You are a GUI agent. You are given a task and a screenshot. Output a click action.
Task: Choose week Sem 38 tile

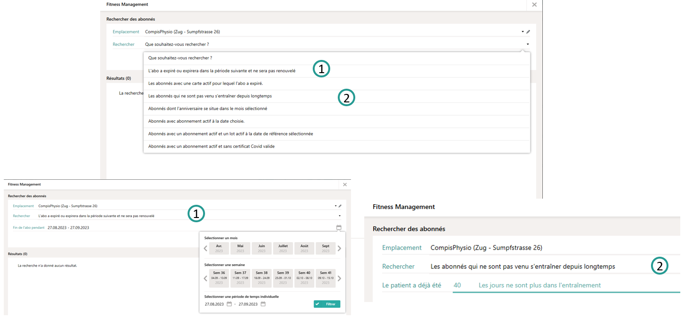[x=262, y=278]
